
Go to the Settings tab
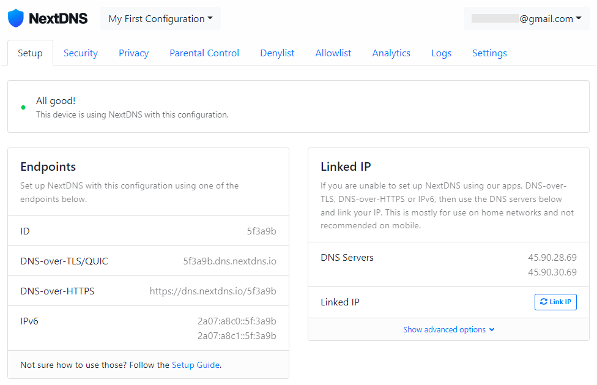tap(489, 53)
